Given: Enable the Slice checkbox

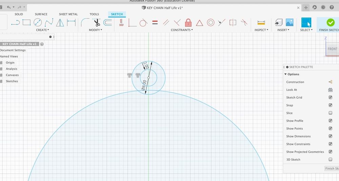Looking at the screenshot, I should 330,113.
